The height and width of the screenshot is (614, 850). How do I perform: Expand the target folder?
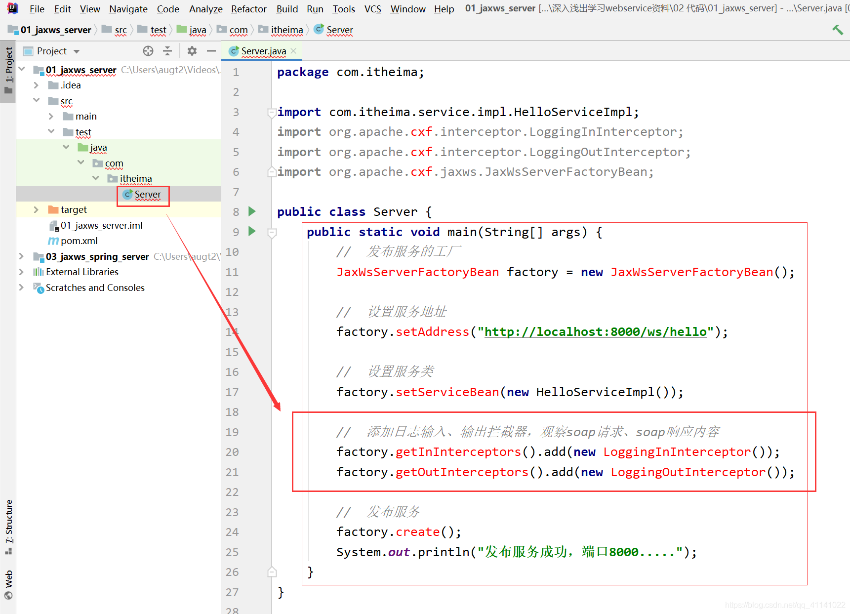click(36, 209)
